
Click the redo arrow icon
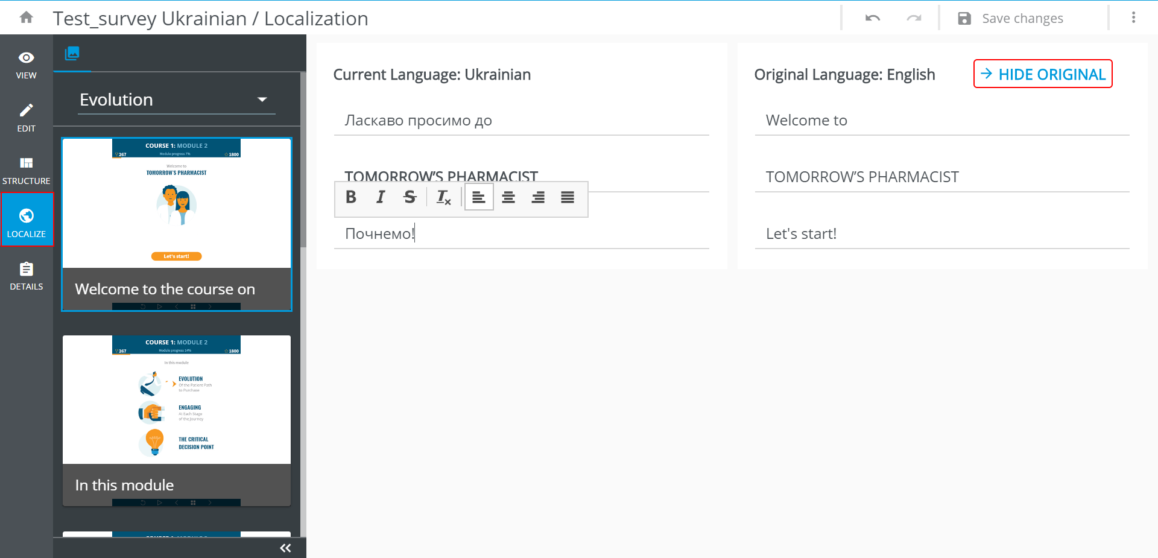(914, 18)
